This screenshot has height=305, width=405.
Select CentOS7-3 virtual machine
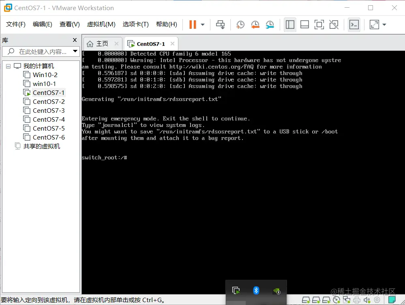pyautogui.click(x=49, y=111)
